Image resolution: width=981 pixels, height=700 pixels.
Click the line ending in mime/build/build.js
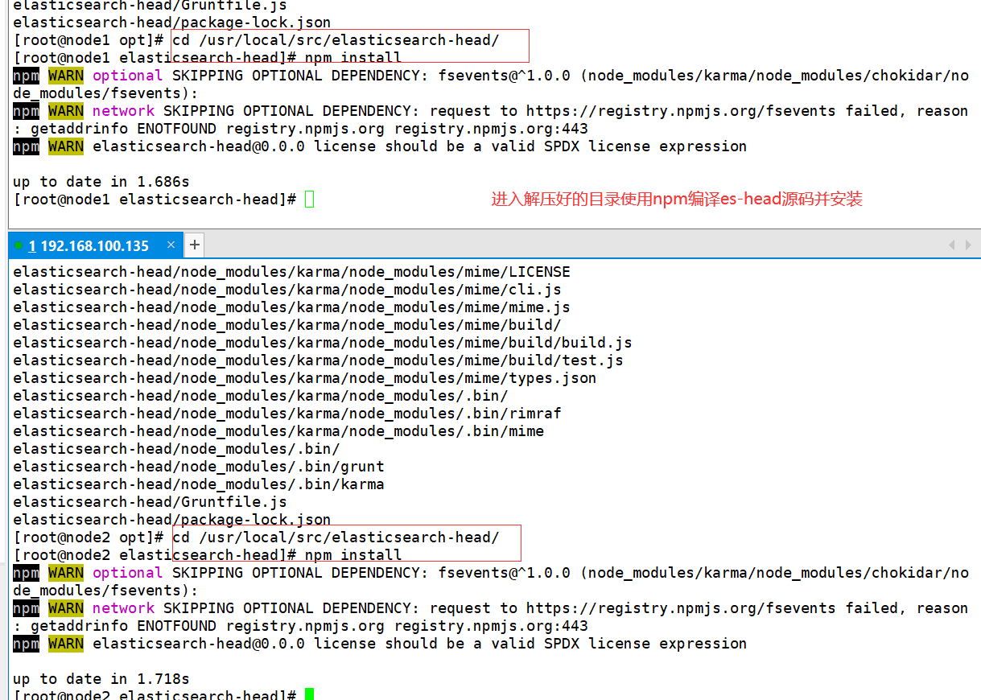pyautogui.click(x=323, y=343)
